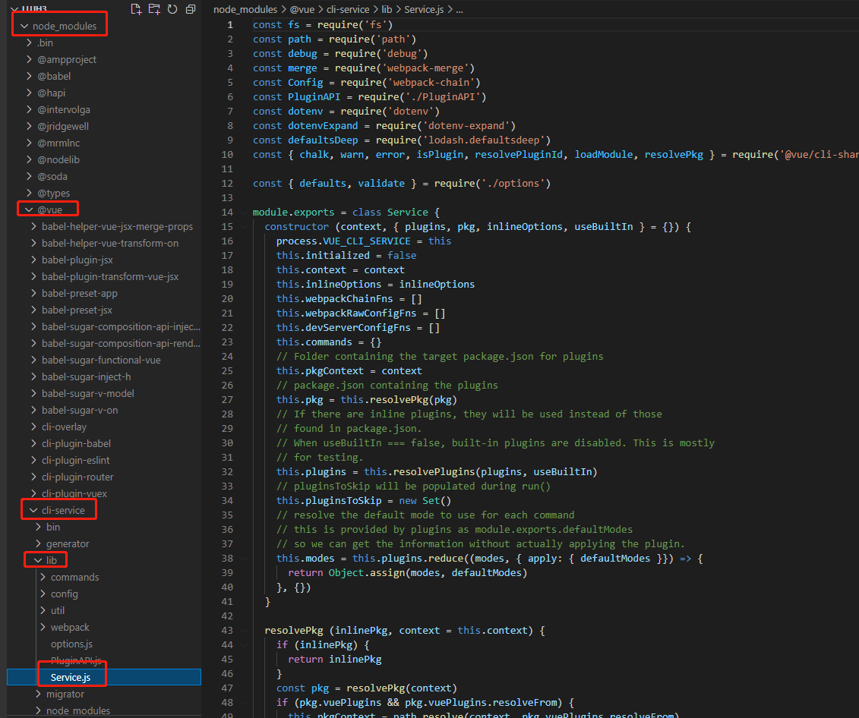Expand the @soda folder
The image size is (859, 718).
click(30, 176)
